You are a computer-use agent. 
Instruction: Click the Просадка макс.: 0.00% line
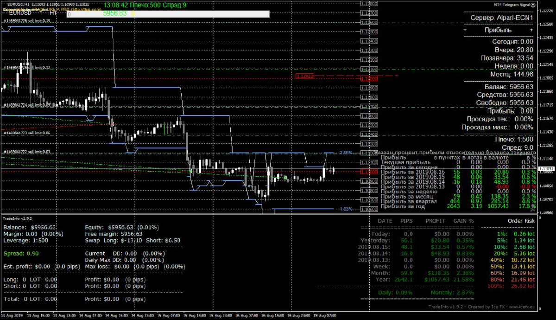tap(498, 127)
